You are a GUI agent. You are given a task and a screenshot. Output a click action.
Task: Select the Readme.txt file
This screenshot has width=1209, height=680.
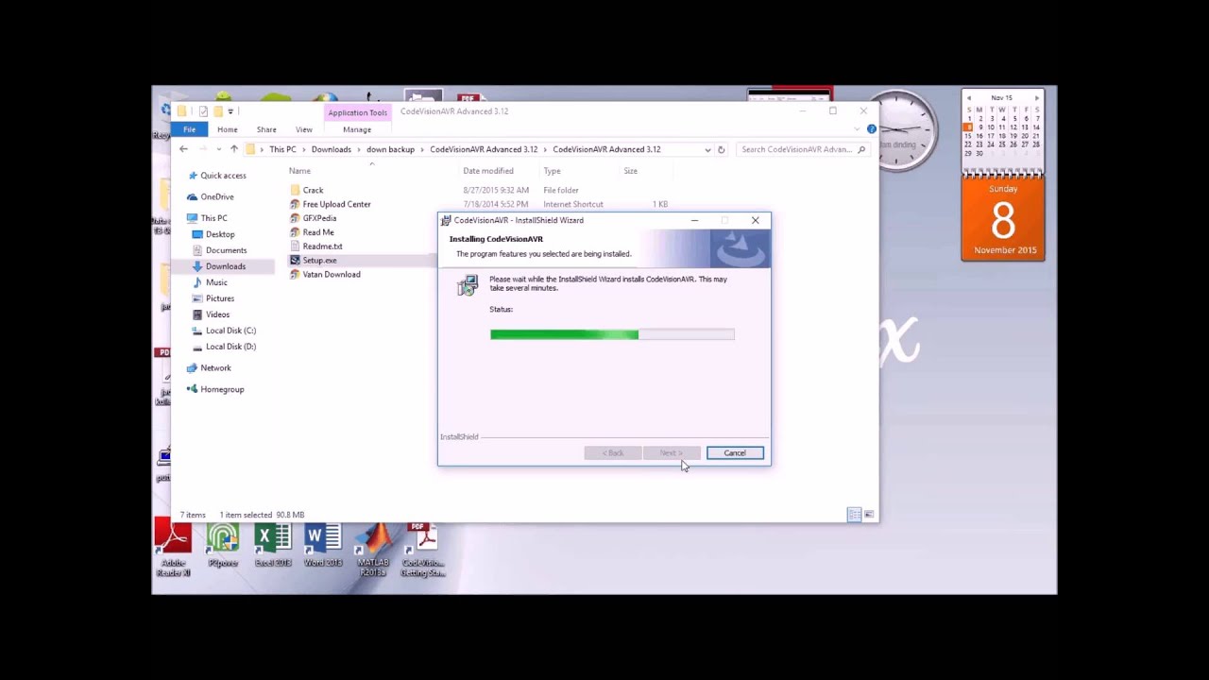322,246
